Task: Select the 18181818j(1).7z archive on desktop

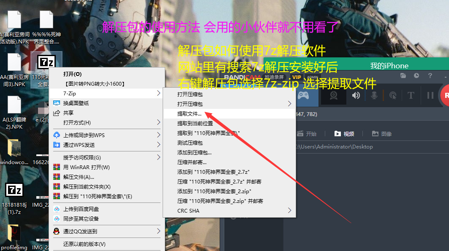Action: click(14, 198)
